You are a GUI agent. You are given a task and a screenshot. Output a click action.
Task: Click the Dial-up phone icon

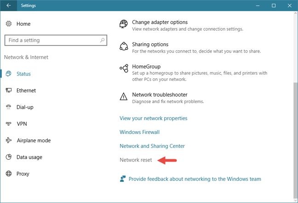(x=9, y=107)
